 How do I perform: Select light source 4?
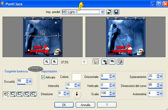point(27,94)
